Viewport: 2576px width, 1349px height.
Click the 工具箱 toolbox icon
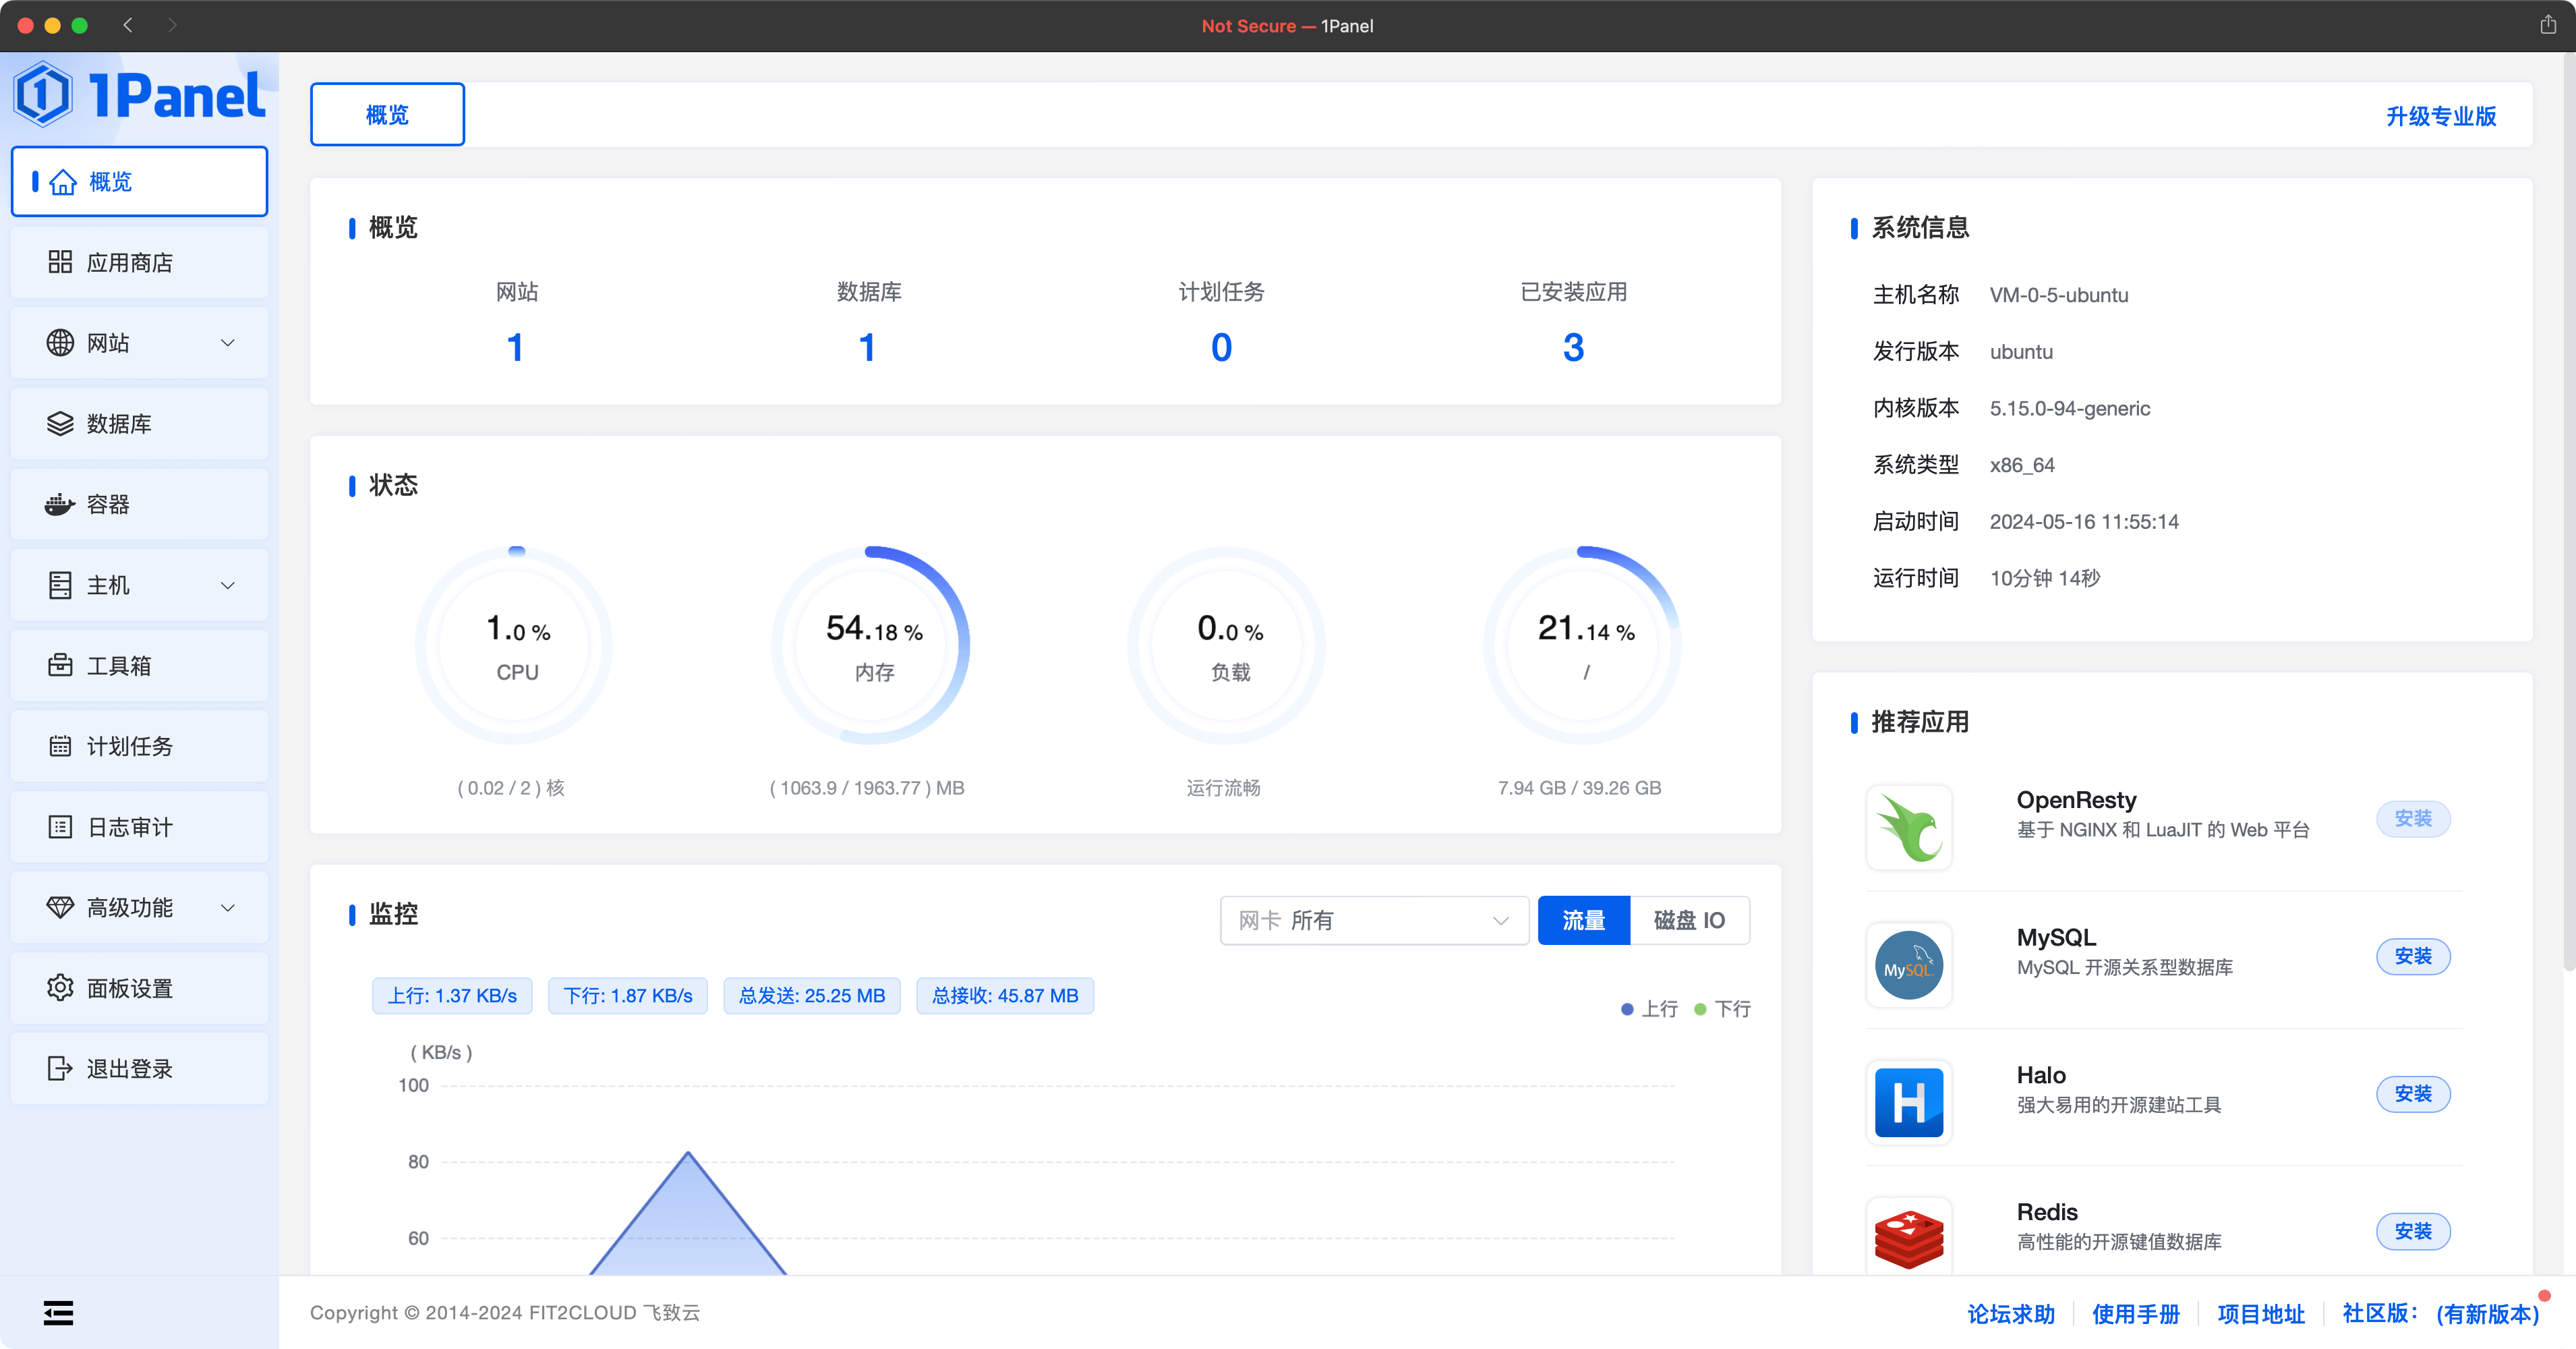pos(60,665)
